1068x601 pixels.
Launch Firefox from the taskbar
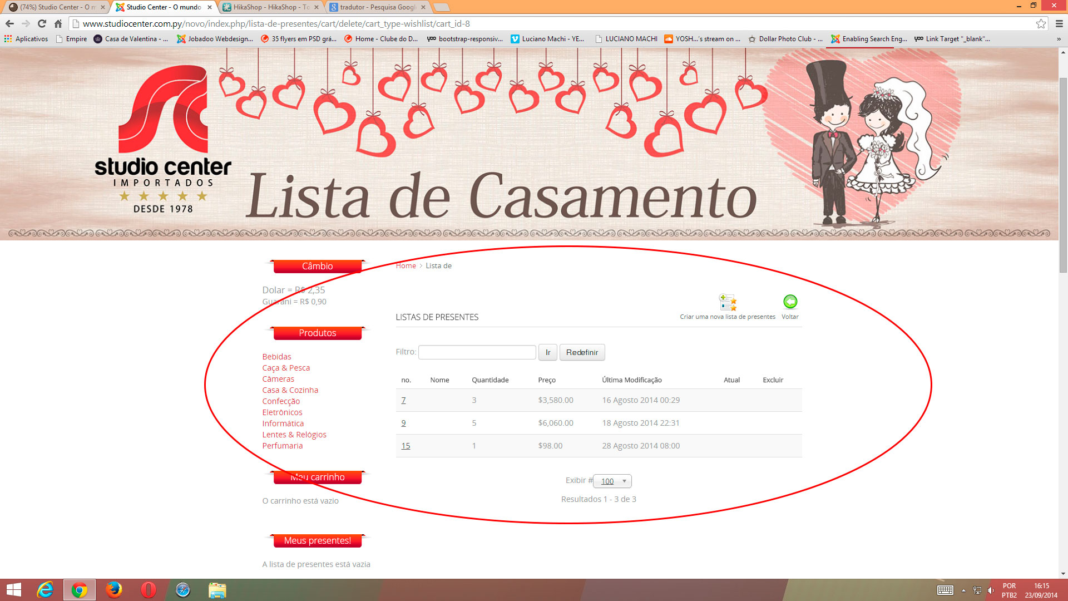coord(114,590)
